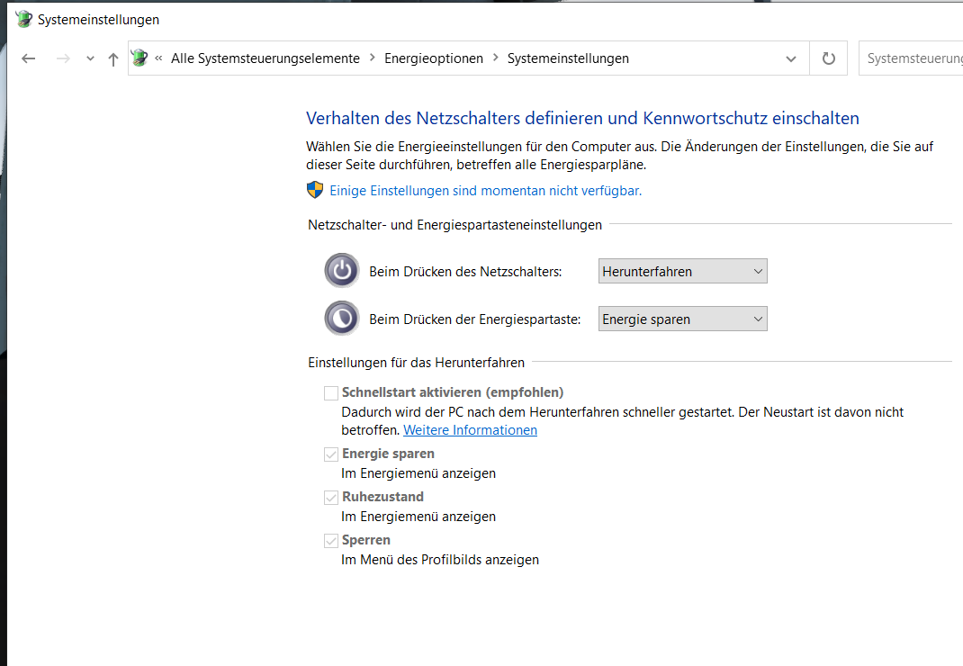Viewport: 963px width, 666px height.
Task: Go up one level with up arrow
Action: pos(113,59)
